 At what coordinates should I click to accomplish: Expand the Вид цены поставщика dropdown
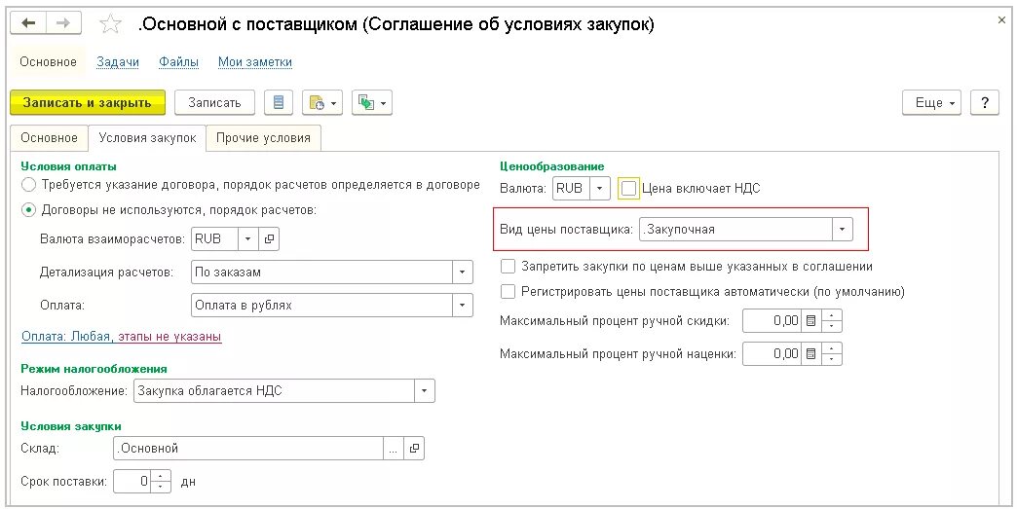click(x=842, y=230)
